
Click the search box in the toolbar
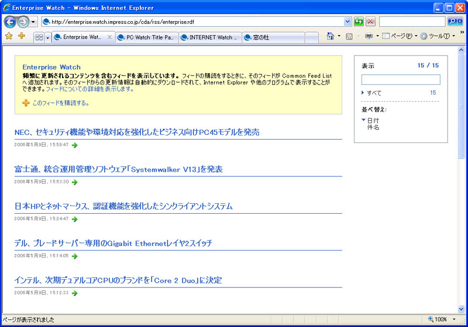412,22
